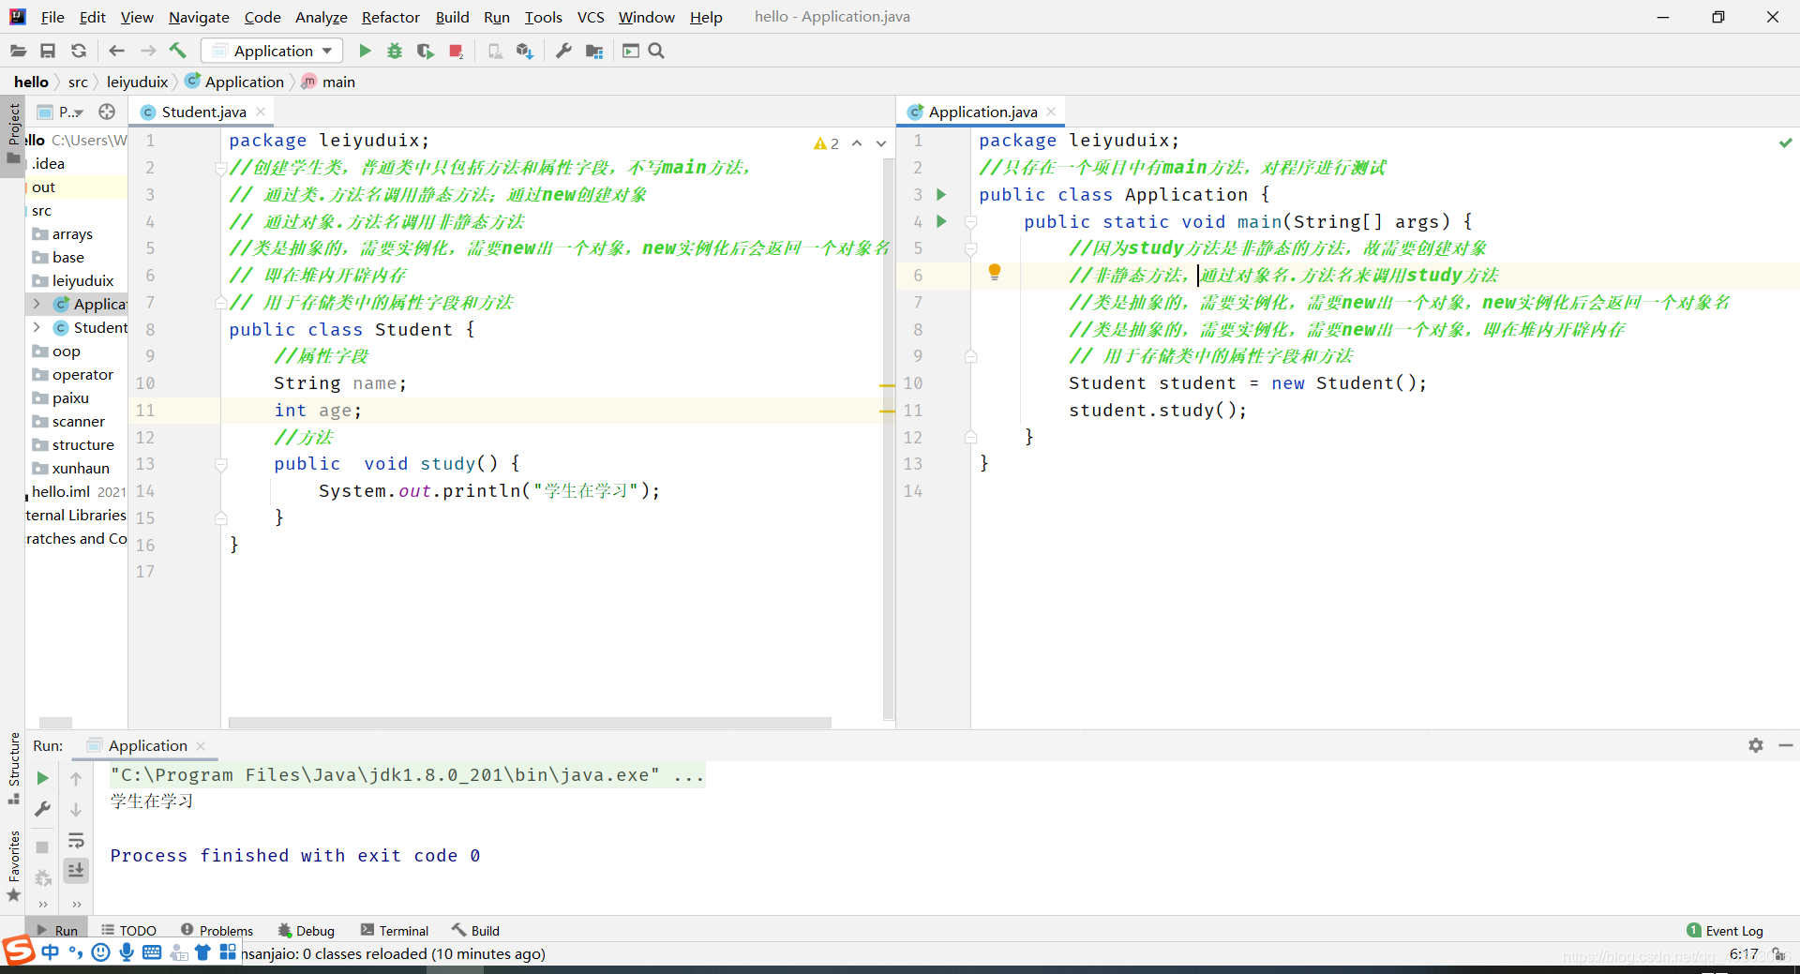Open the Application run configuration dropdown
The image size is (1800, 974).
coord(272,52)
